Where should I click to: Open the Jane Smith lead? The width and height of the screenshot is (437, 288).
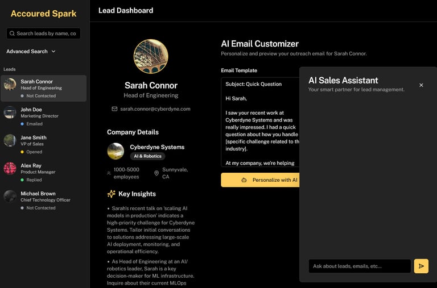[43, 144]
